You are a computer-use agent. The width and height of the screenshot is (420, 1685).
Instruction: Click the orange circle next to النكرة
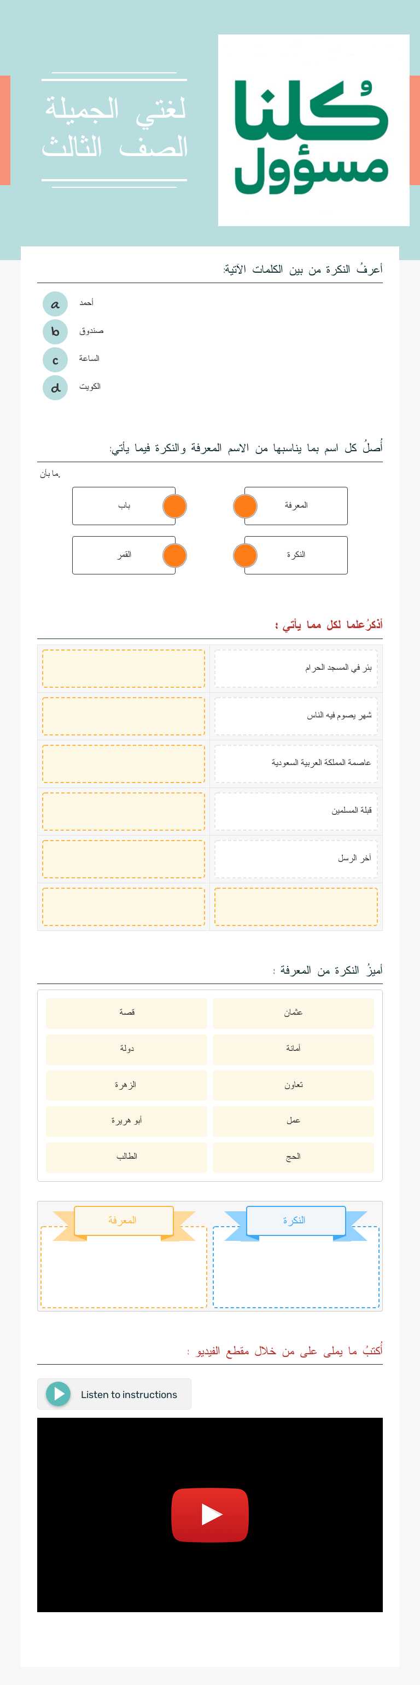pyautogui.click(x=246, y=554)
